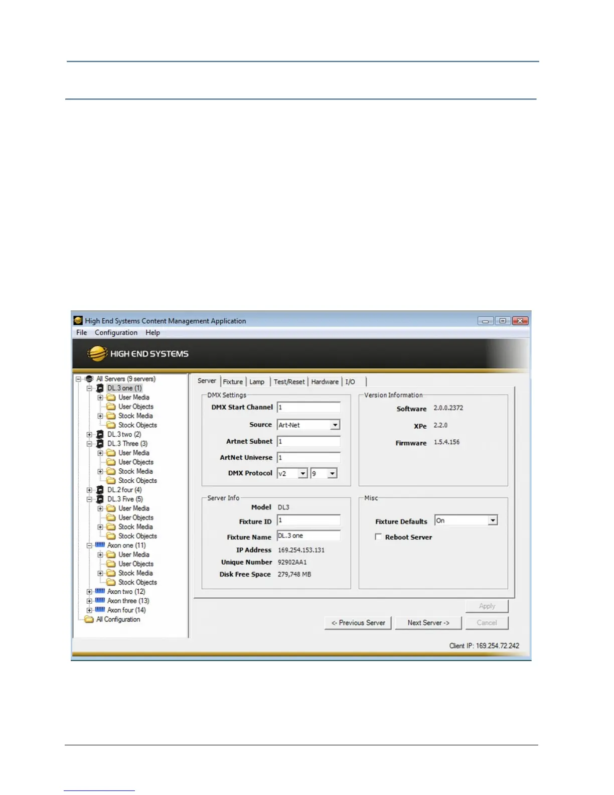Click the Client IP status text
This screenshot has width=614, height=795.
pos(484,646)
